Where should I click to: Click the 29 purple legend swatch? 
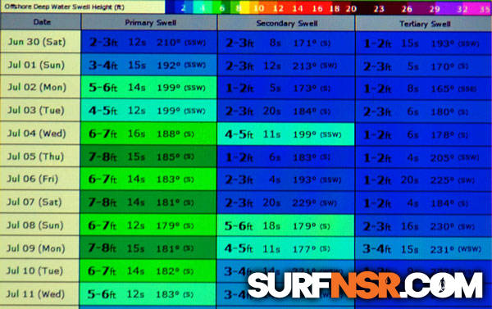tap(435, 8)
